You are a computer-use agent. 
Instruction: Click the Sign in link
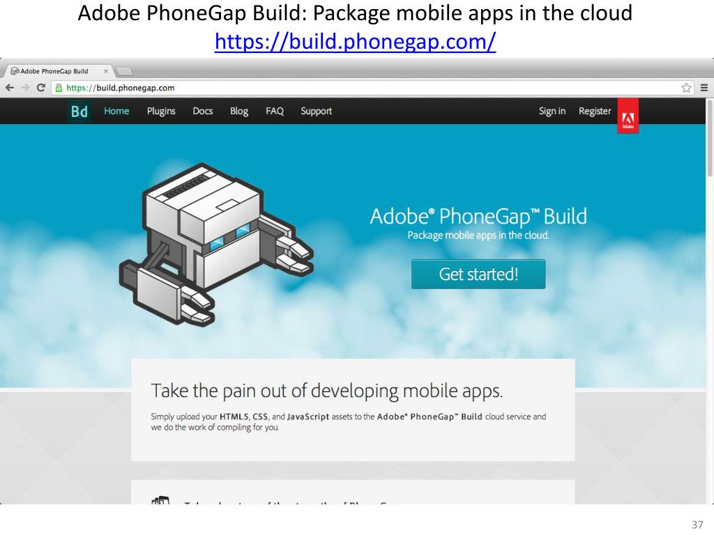point(552,111)
